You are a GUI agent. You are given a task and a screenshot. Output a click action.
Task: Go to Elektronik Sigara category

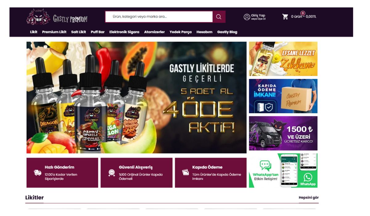coord(124,32)
